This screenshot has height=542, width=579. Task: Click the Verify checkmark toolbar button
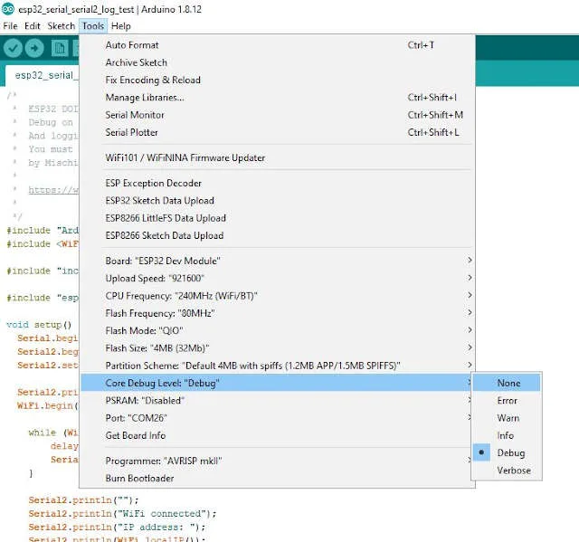pyautogui.click(x=13, y=48)
